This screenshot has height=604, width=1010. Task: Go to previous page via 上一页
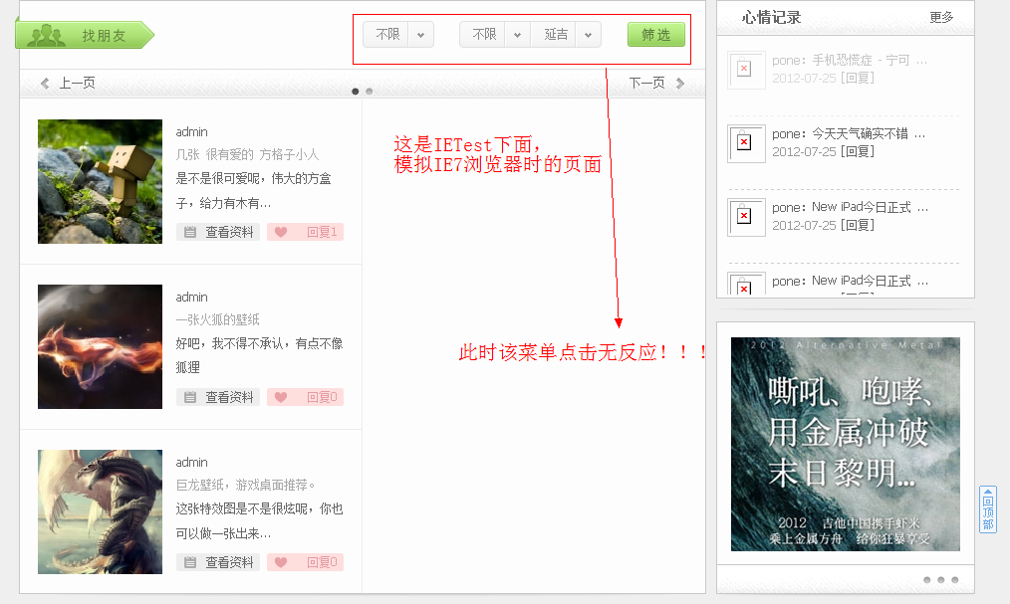77,83
